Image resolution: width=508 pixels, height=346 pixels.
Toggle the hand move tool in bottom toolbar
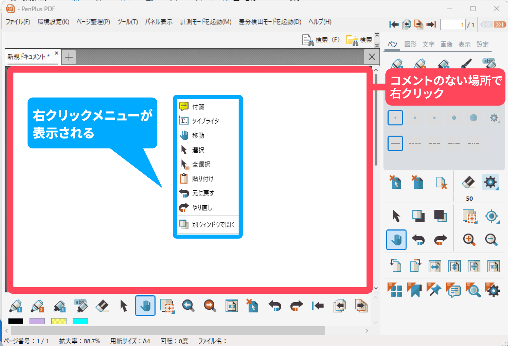(145, 306)
